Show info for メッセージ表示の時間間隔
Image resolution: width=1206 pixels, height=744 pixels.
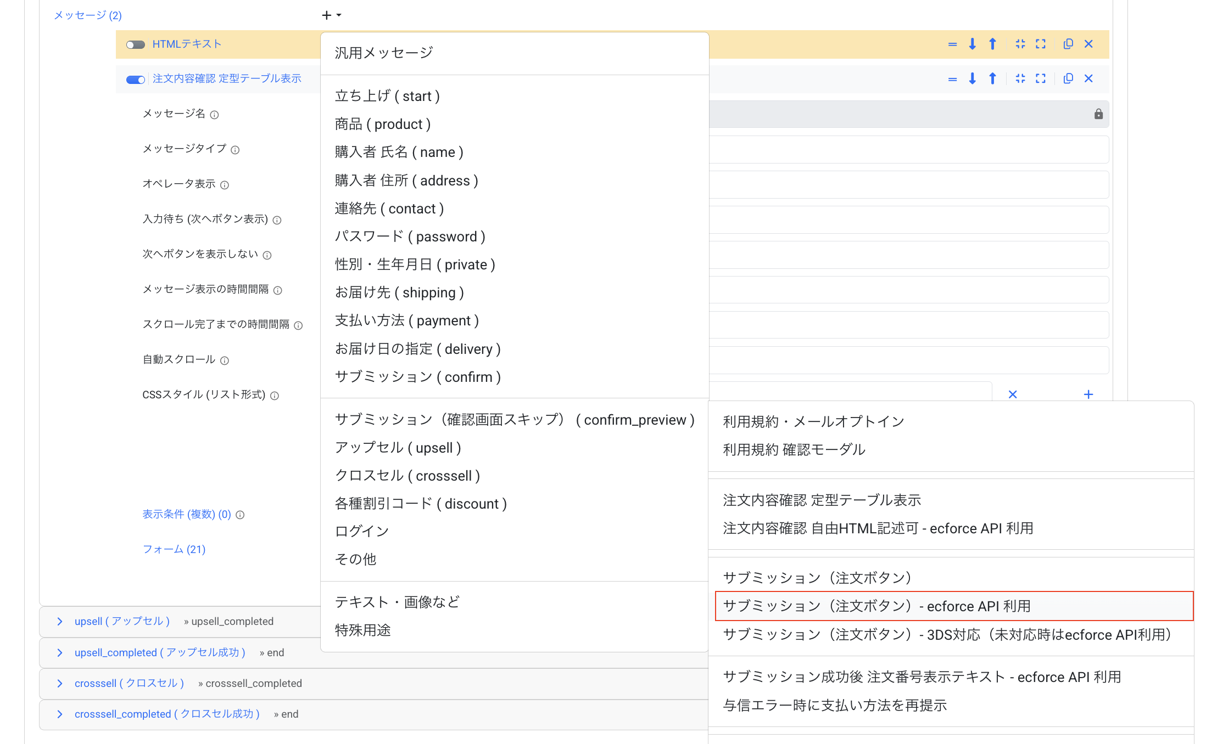[x=278, y=290]
